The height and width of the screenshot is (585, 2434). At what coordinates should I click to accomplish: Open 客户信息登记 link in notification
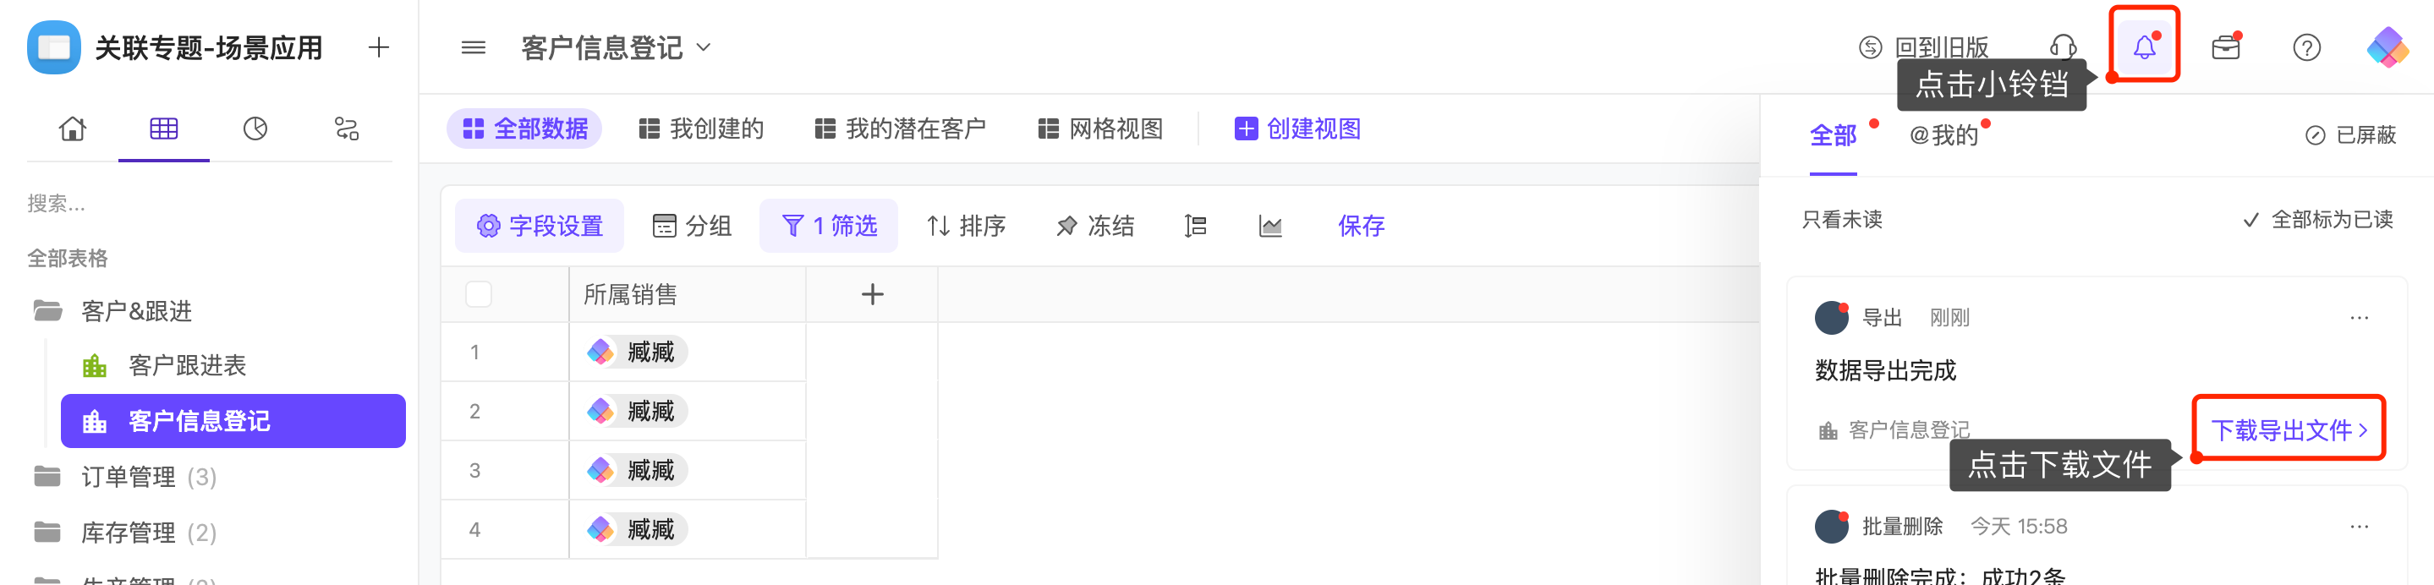[1894, 430]
